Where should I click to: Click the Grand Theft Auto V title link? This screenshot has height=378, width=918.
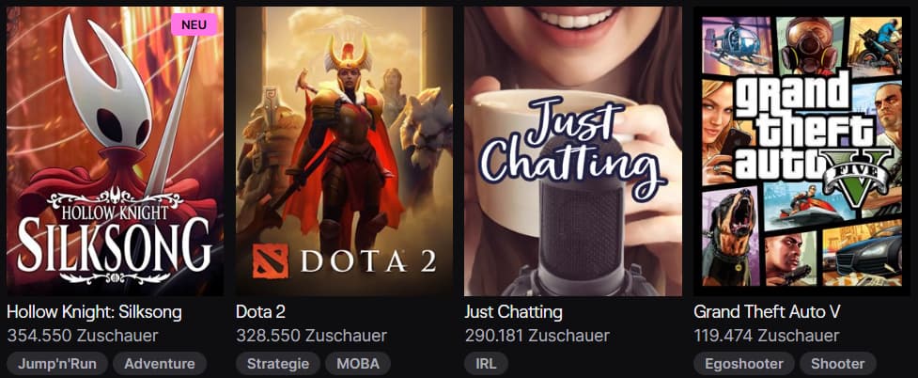[767, 312]
